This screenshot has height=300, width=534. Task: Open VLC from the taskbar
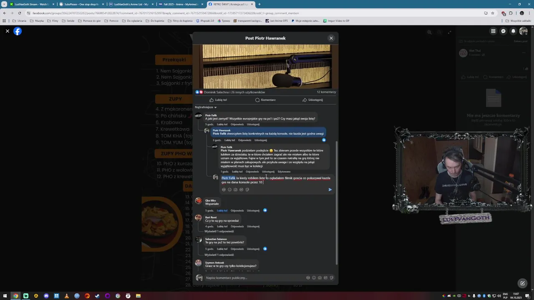click(x=67, y=296)
